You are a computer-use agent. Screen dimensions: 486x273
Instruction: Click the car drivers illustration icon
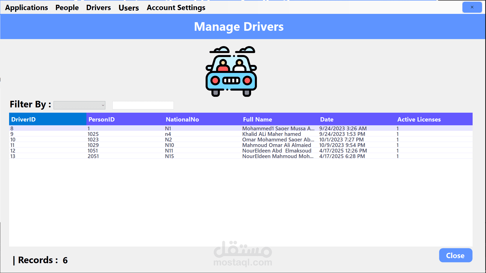tap(231, 71)
